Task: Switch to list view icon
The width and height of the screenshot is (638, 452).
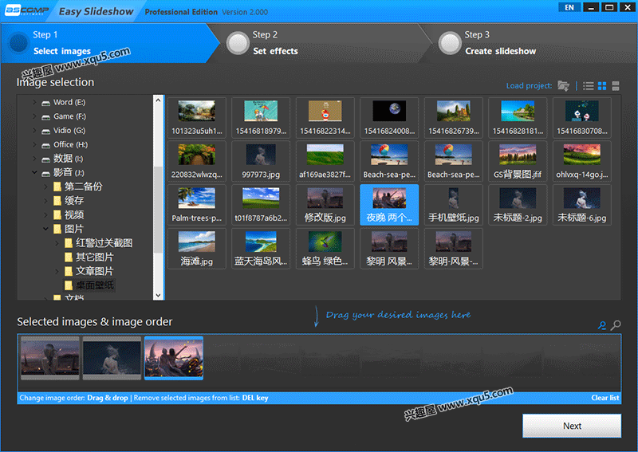Action: [x=588, y=86]
